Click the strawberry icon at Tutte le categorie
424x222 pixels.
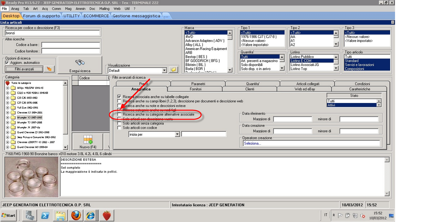tap(7, 83)
